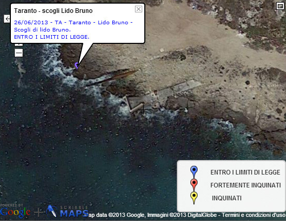Click the 26/06/2013 date text in popup
Screen dimensions: 286x221
pyautogui.click(x=31, y=23)
